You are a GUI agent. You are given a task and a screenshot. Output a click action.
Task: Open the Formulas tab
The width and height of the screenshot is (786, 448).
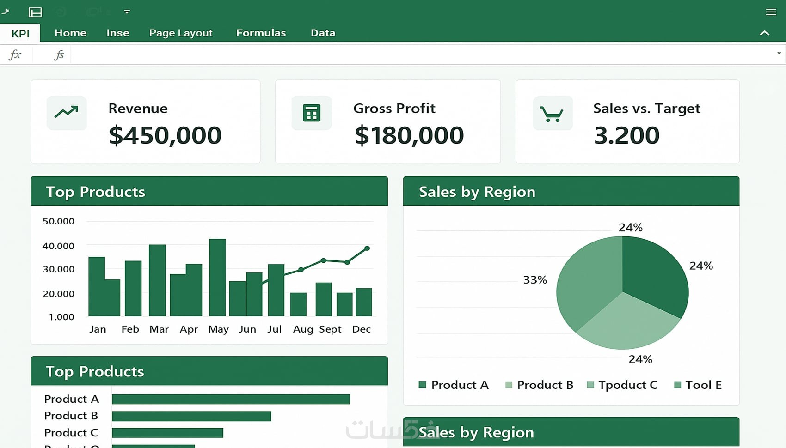(x=261, y=33)
